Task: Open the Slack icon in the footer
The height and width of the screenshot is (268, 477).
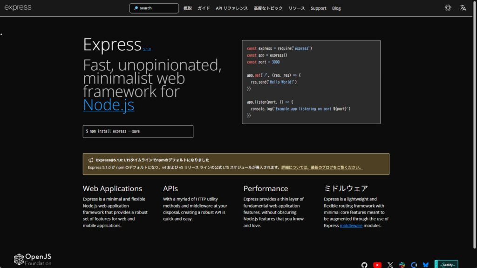Action: [x=402, y=265]
